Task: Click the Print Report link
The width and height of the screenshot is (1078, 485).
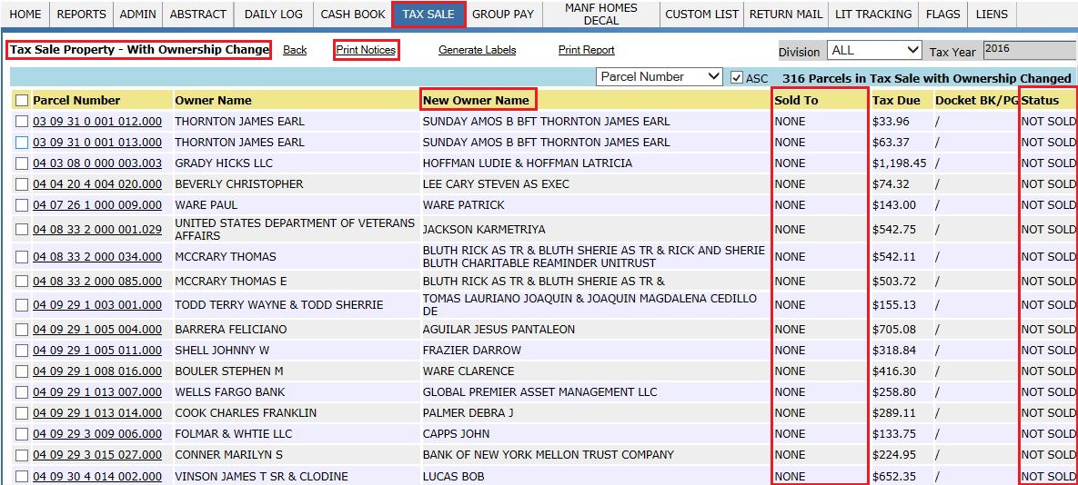Action: pyautogui.click(x=586, y=50)
